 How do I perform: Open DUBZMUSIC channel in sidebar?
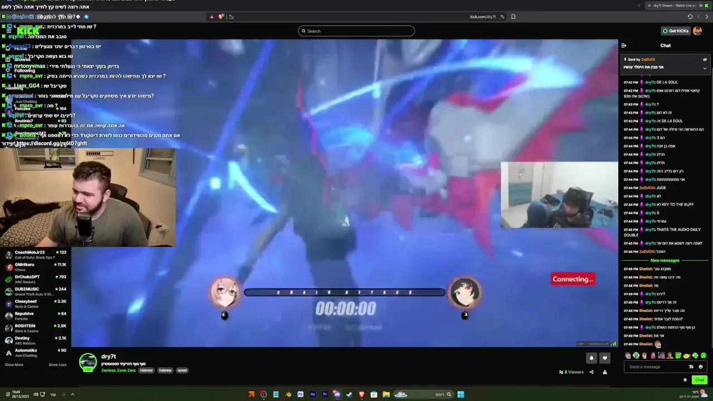pos(35,291)
